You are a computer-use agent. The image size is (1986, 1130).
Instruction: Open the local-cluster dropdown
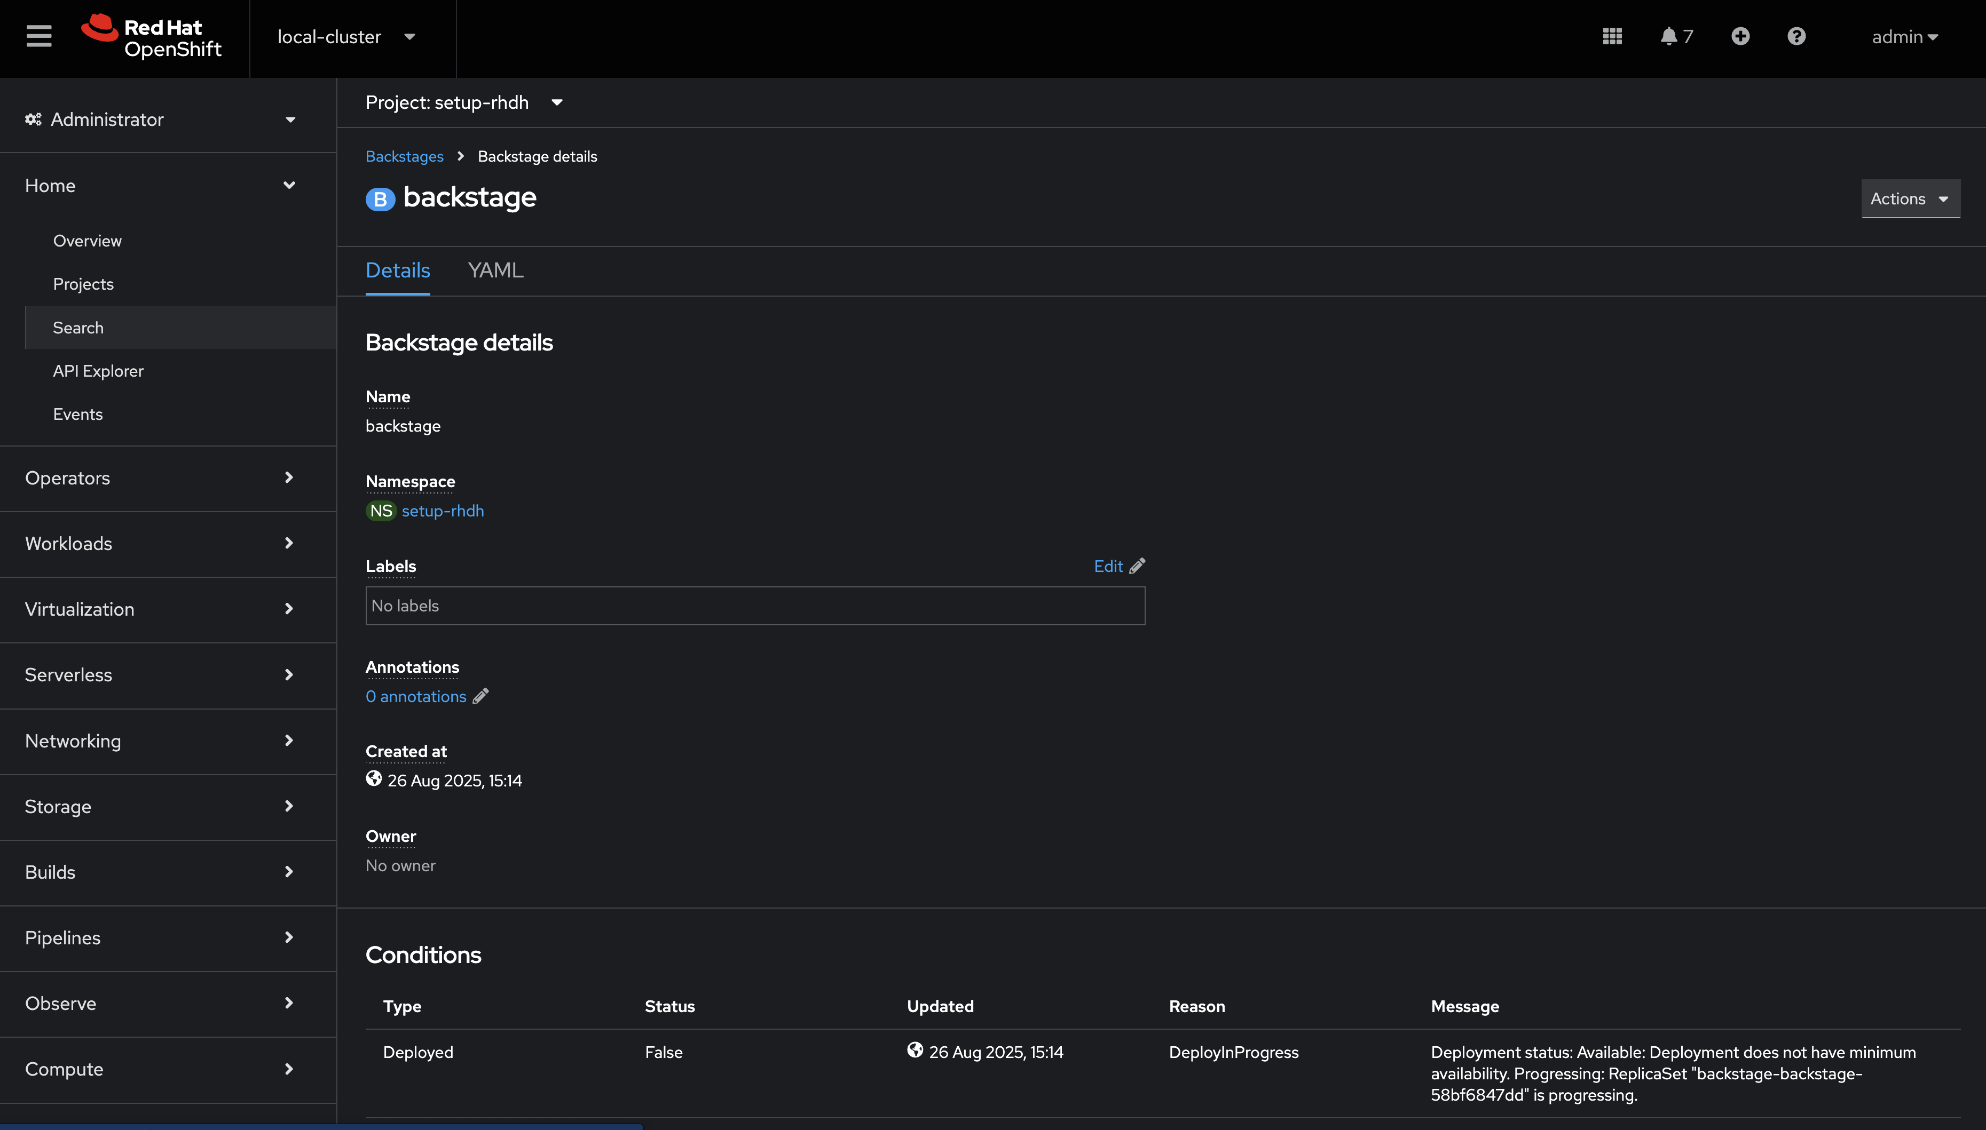tap(347, 37)
